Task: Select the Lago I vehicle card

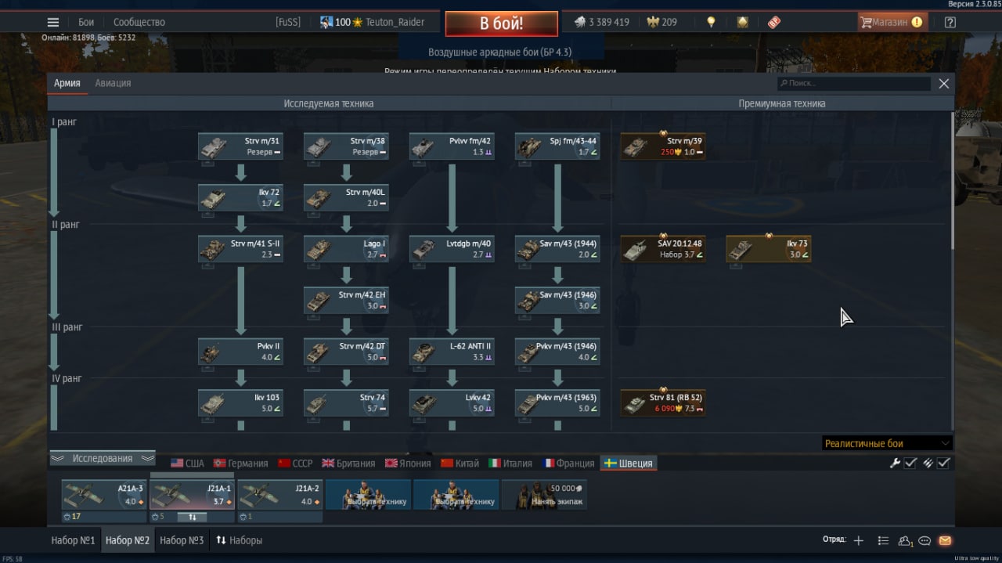Action: pos(346,249)
